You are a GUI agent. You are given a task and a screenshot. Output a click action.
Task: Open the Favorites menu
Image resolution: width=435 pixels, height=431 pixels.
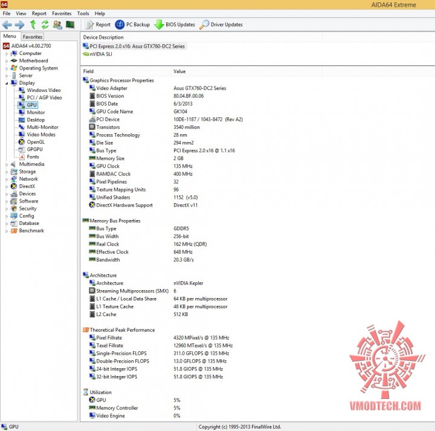(x=62, y=13)
